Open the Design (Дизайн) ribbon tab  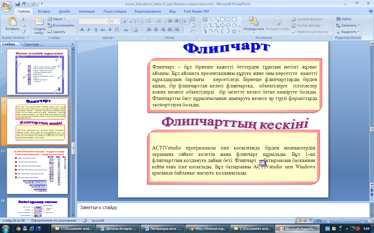(64, 11)
